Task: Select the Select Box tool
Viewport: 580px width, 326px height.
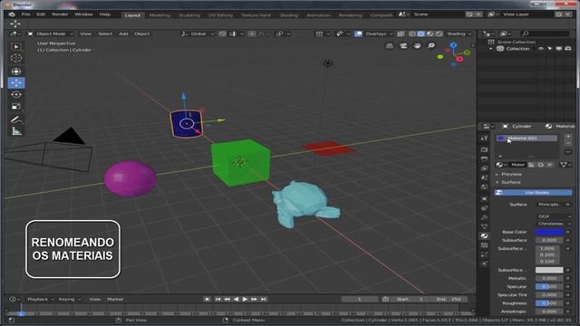Action: [x=16, y=46]
